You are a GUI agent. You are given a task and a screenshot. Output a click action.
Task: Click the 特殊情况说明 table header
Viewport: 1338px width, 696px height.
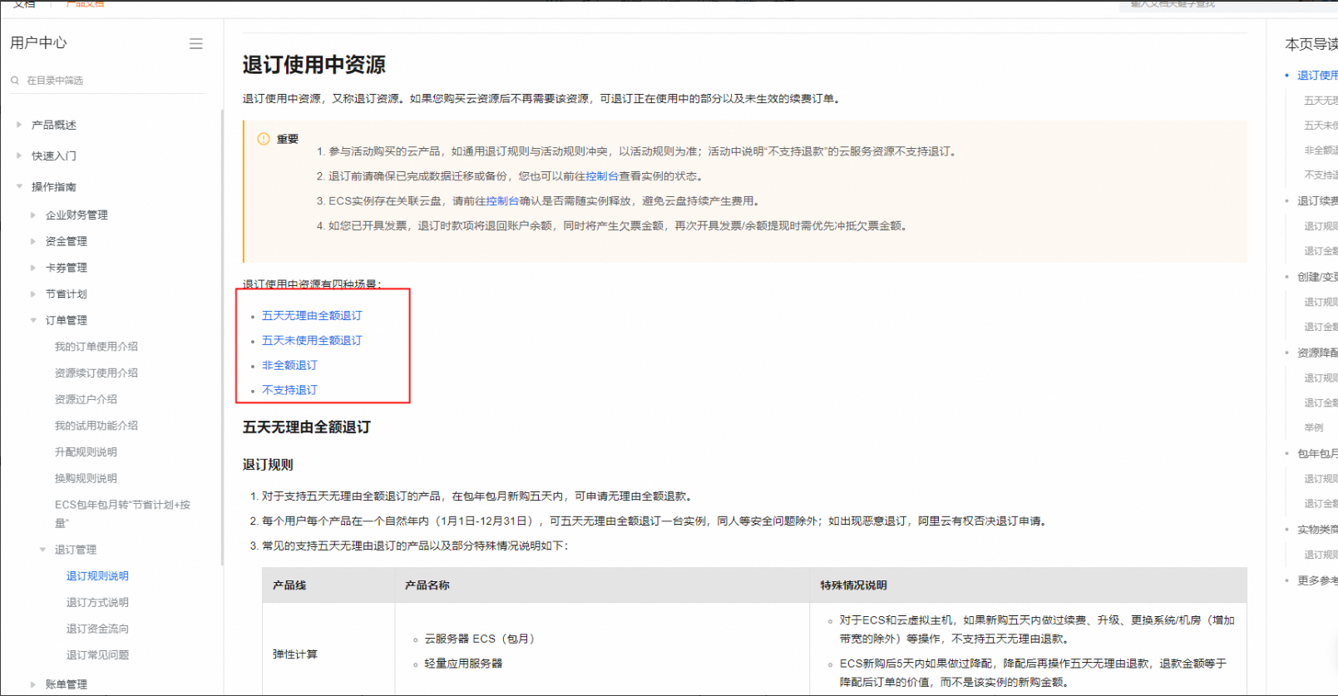tap(853, 585)
